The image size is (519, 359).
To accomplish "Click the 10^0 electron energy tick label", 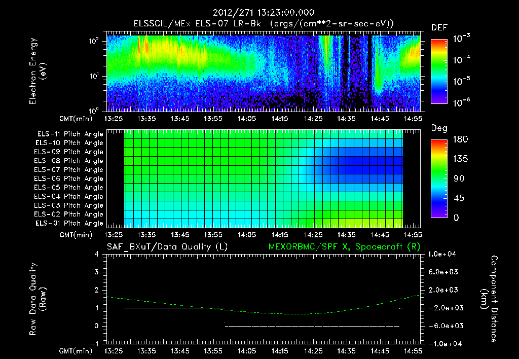I will pyautogui.click(x=94, y=111).
